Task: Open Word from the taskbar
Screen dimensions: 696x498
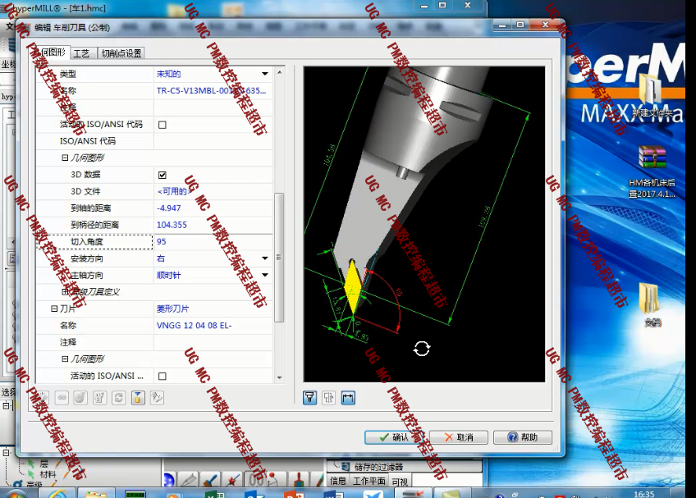Action: (333, 494)
